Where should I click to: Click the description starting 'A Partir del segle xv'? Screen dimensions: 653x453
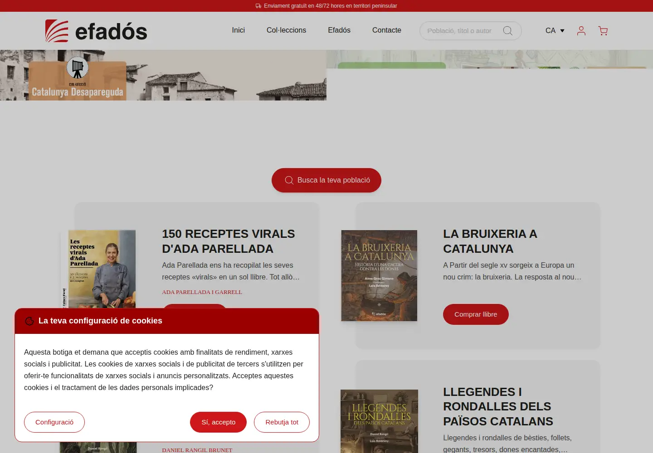(x=512, y=271)
